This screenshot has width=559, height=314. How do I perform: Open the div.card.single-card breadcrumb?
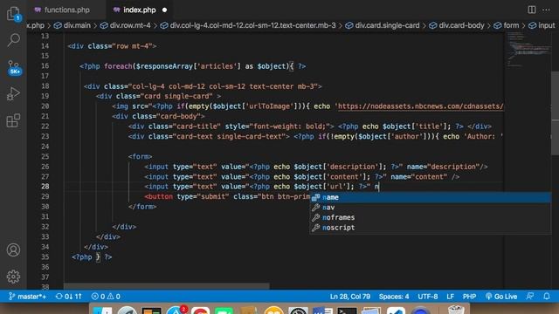click(x=383, y=25)
